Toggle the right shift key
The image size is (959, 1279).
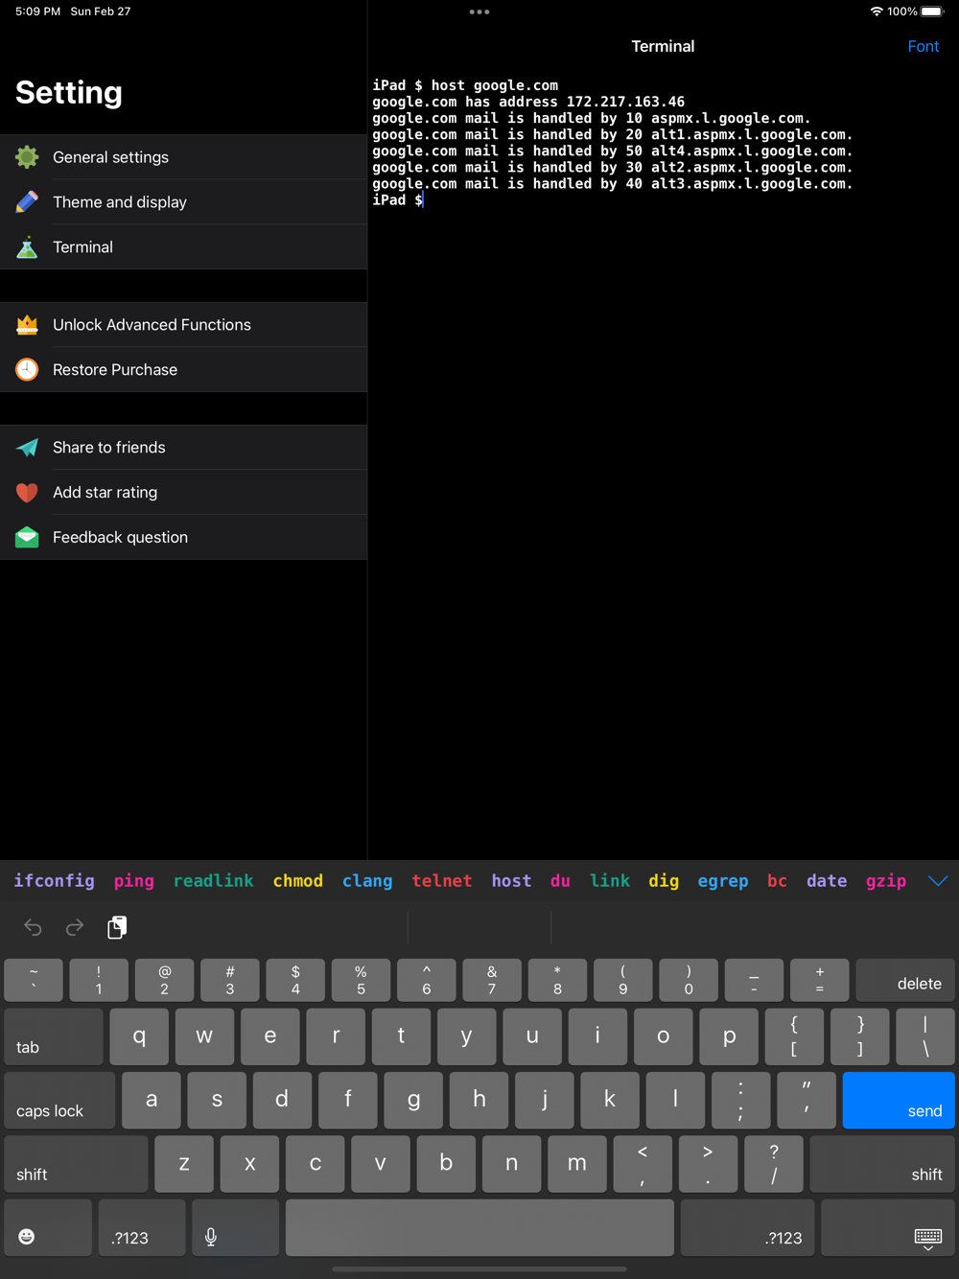(x=882, y=1164)
